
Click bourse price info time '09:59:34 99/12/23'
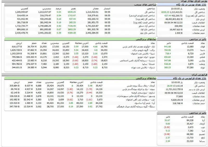pos(173,23)
